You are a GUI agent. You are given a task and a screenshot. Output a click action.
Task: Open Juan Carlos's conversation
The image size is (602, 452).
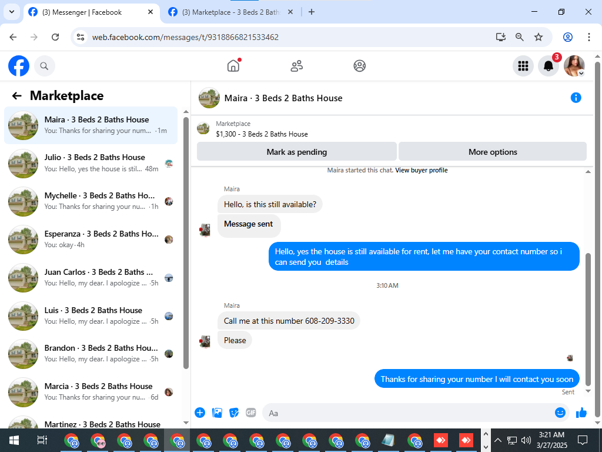91,278
